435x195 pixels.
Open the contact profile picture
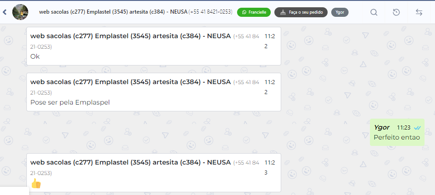pyautogui.click(x=20, y=12)
